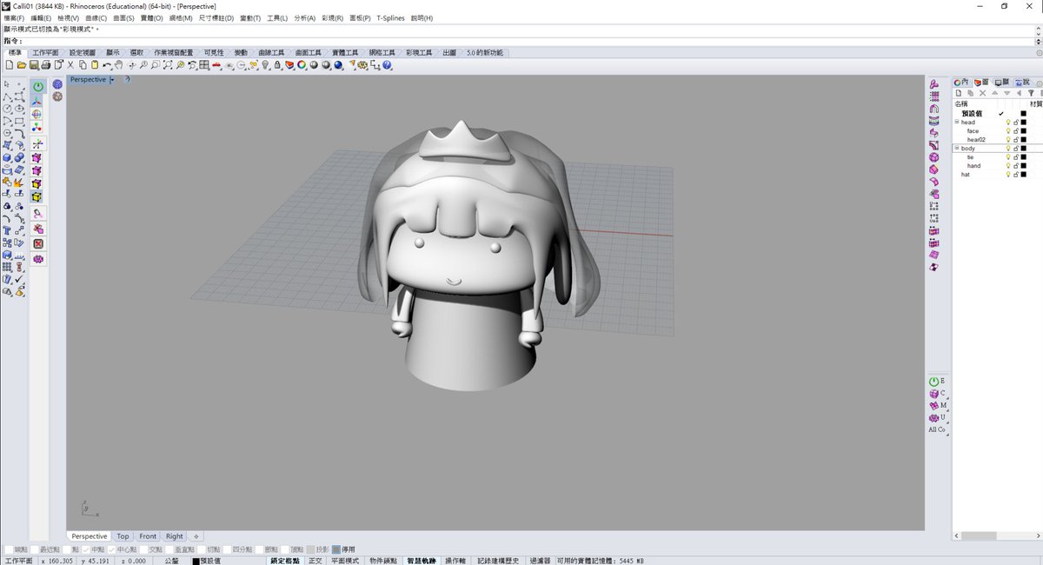
Task: Click the New layer icon in Layers panel
Action: [959, 93]
